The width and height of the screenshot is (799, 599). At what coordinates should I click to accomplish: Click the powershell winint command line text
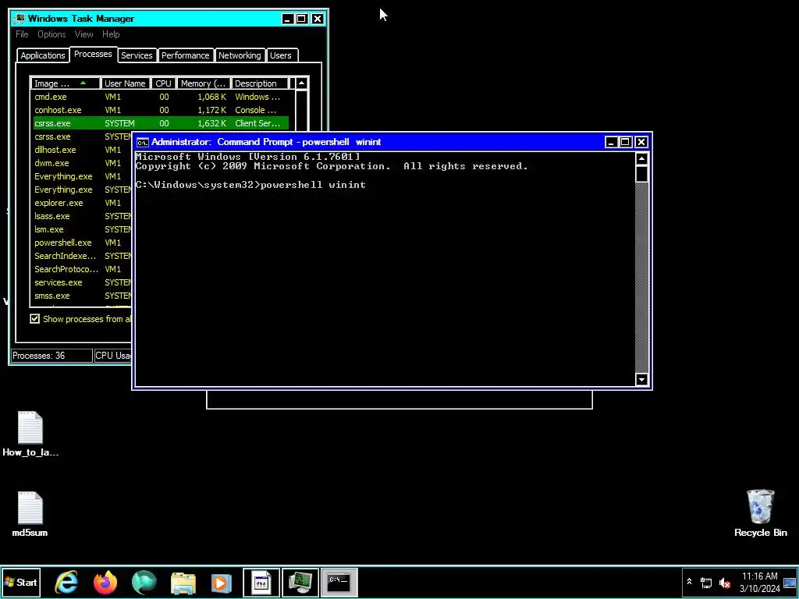coord(313,185)
